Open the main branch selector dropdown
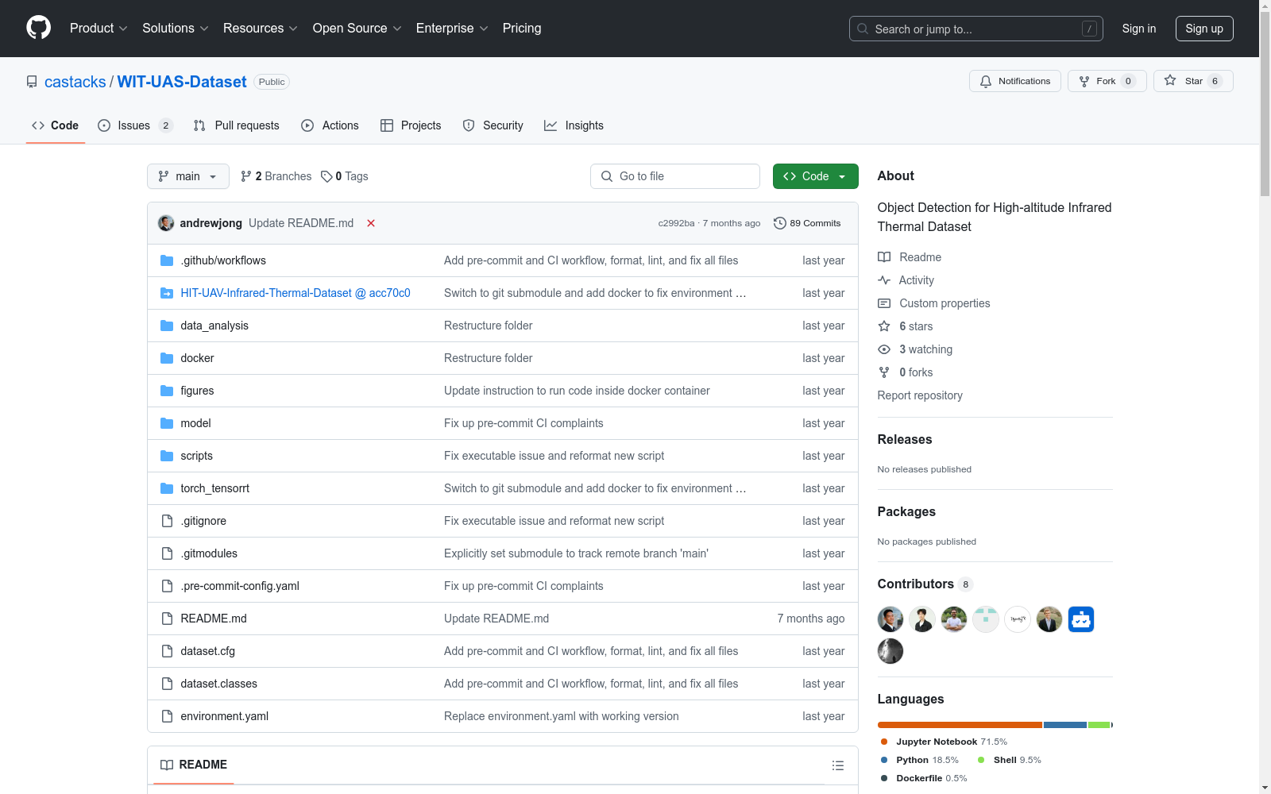This screenshot has width=1271, height=794. click(x=188, y=176)
